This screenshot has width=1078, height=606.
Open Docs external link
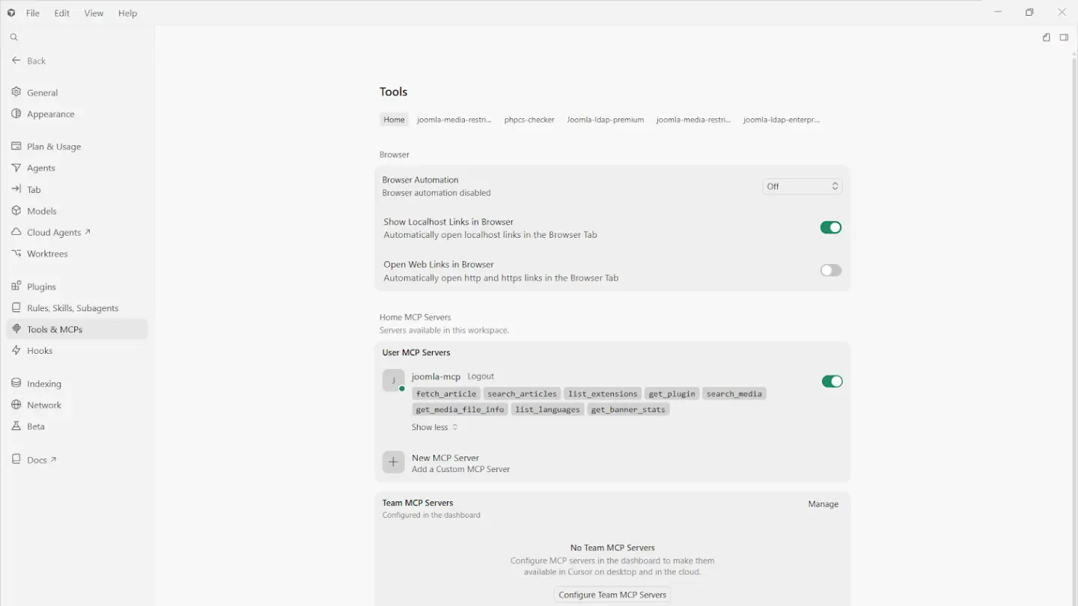[x=42, y=459]
